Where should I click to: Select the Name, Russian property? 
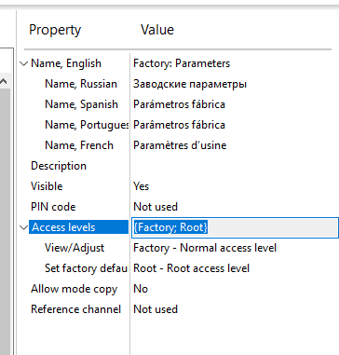pyautogui.click(x=81, y=84)
